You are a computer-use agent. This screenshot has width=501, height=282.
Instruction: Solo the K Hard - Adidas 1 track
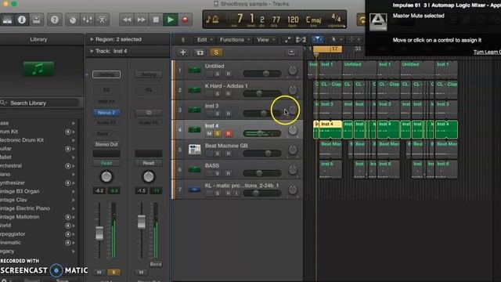[218, 94]
